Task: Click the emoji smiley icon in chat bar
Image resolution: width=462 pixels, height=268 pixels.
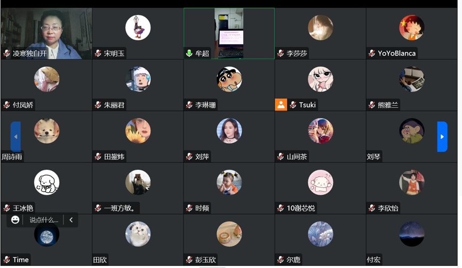Action: (x=15, y=219)
